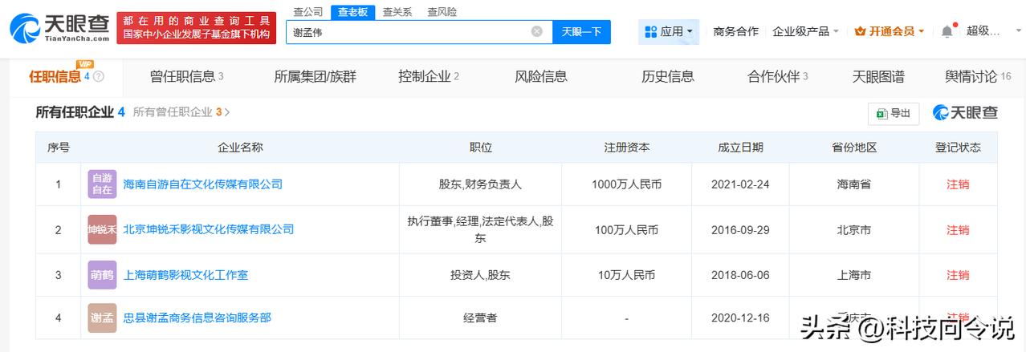
Task: Select the 北京市 region cell
Action: [853, 229]
